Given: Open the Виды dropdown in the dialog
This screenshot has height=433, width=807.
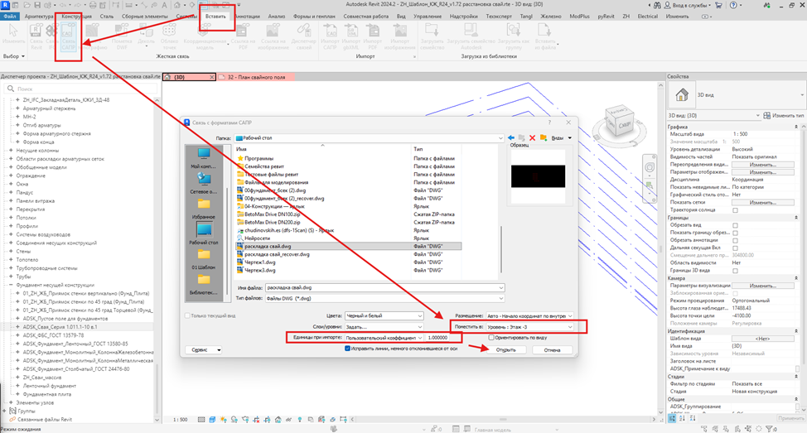Looking at the screenshot, I should click(562, 137).
